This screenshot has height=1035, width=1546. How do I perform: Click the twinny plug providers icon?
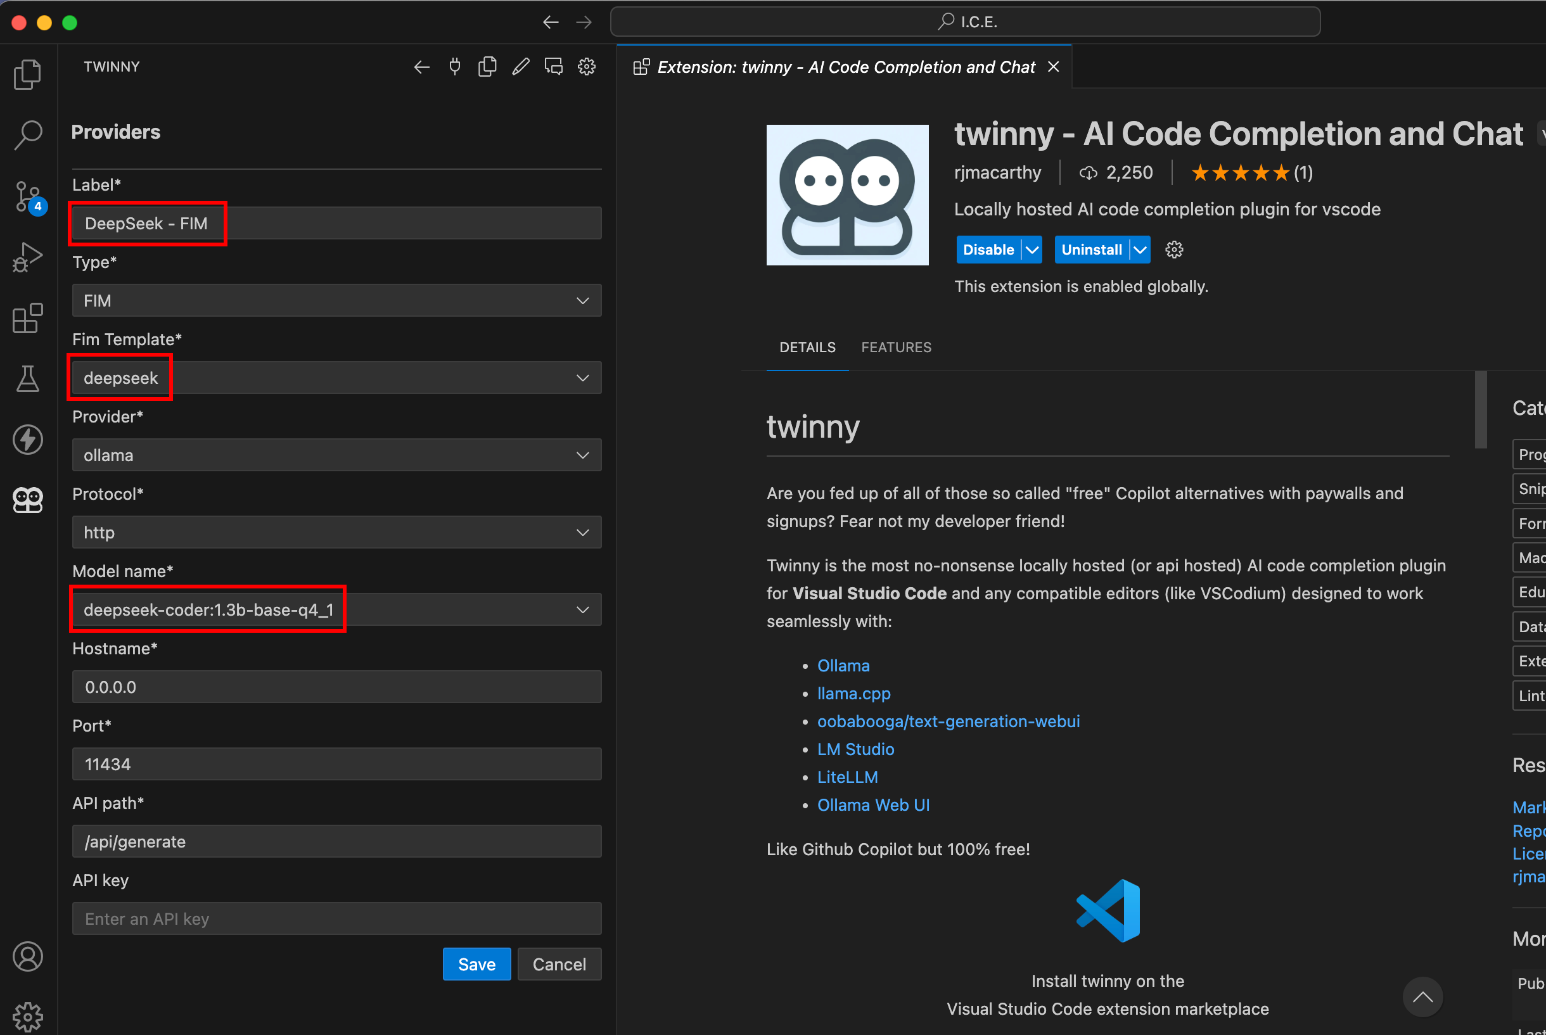tap(455, 66)
